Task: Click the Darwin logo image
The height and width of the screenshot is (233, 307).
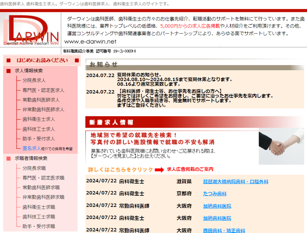Action: 30,30
